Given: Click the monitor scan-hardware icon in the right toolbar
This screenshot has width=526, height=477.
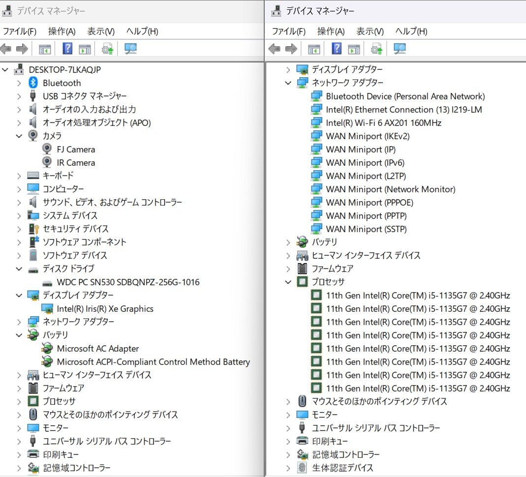Looking at the screenshot, I should coord(400,49).
